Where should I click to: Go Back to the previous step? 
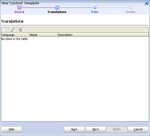(74, 129)
